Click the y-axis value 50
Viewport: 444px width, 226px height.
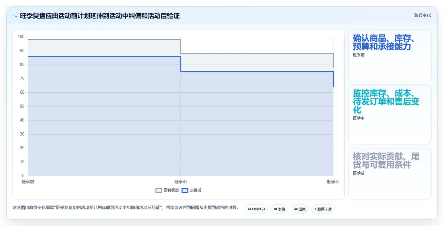[22, 106]
